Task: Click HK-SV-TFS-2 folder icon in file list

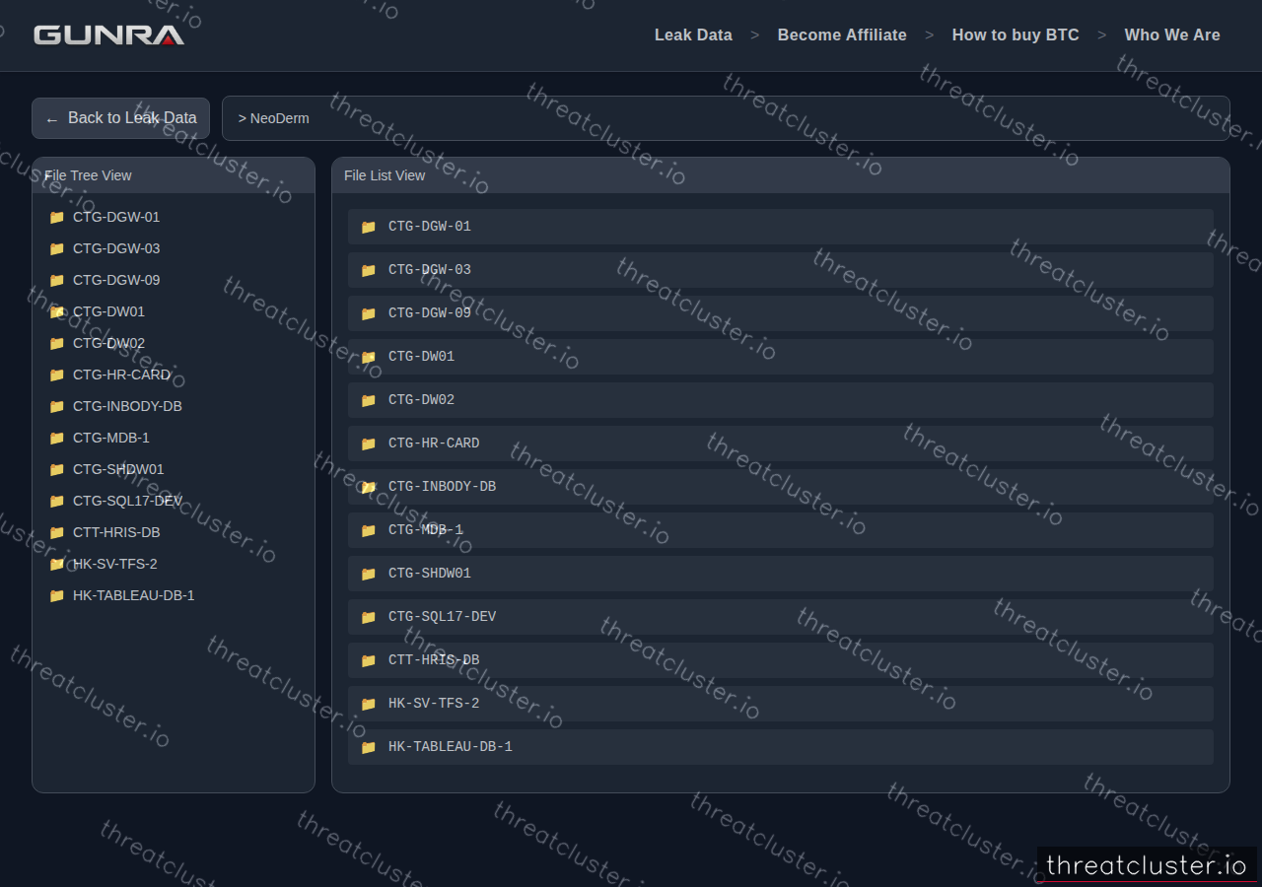Action: pyautogui.click(x=368, y=704)
